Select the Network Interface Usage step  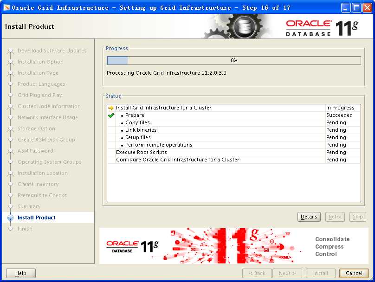click(48, 117)
